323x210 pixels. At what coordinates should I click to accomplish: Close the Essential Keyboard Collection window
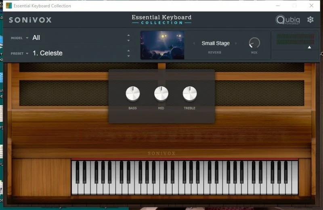[311, 6]
